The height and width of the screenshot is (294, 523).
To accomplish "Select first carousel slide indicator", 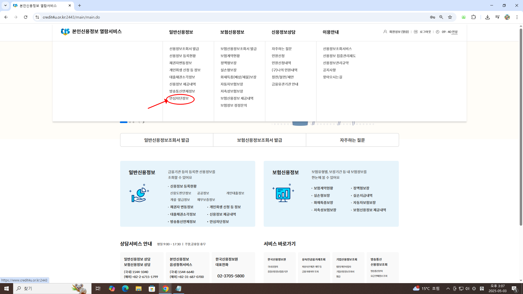I will pyautogui.click(x=124, y=122).
